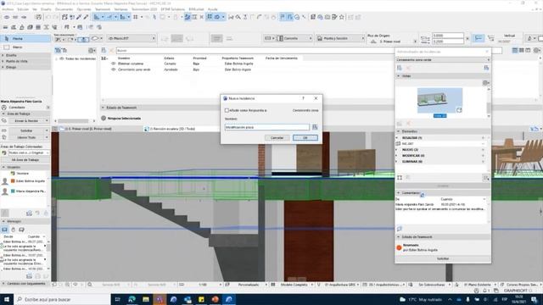Click Cancelar in Nueva Incidencia dialog
This screenshot has width=543, height=305.
click(277, 137)
